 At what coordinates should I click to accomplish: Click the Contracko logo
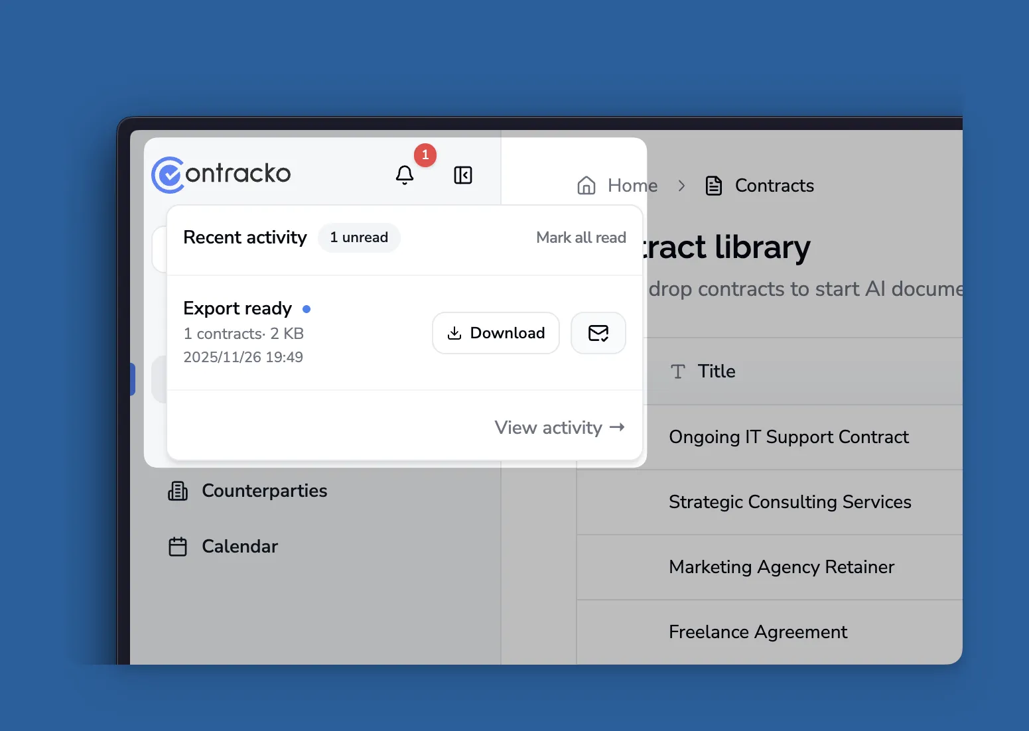pos(221,174)
